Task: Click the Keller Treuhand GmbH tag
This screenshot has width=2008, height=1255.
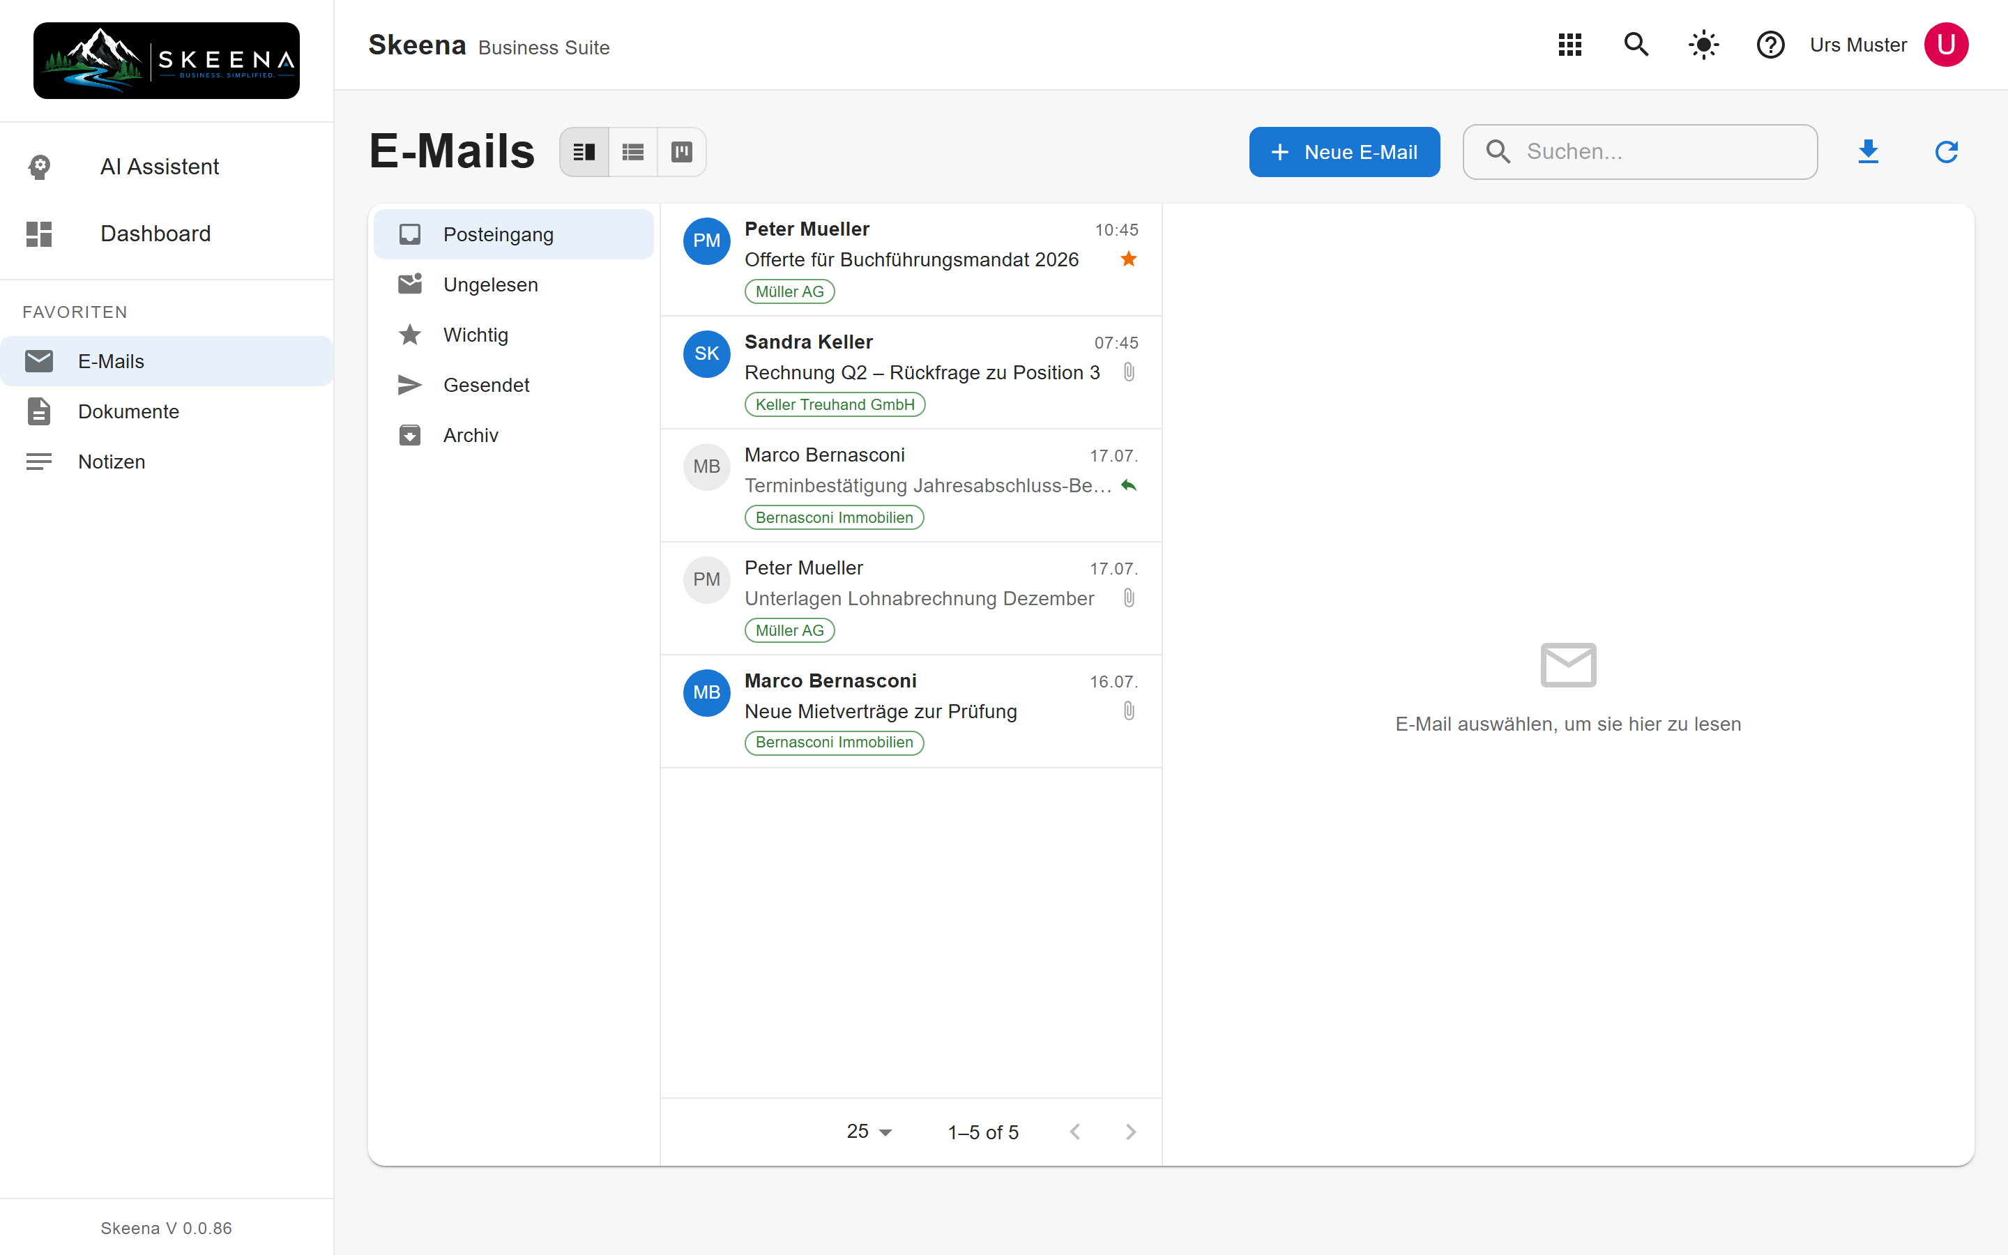Action: coord(835,404)
